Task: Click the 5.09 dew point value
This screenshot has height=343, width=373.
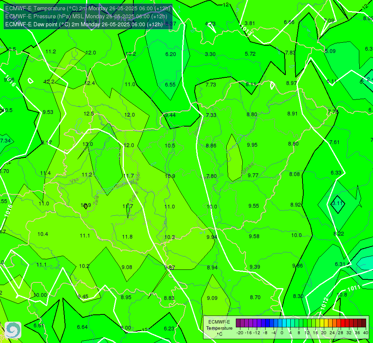Action: tap(330, 51)
